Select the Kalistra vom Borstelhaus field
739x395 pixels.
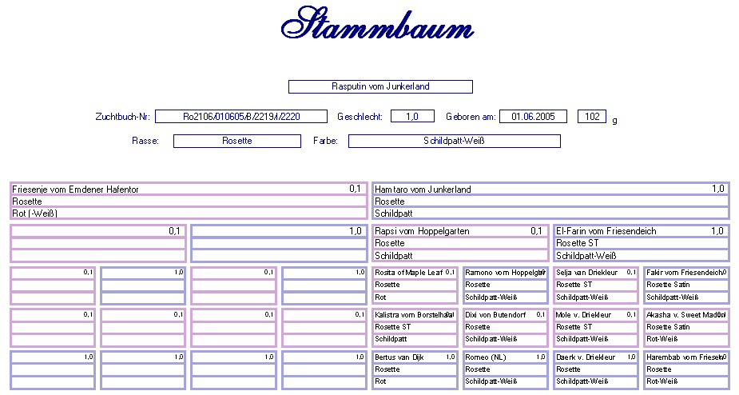pos(415,315)
